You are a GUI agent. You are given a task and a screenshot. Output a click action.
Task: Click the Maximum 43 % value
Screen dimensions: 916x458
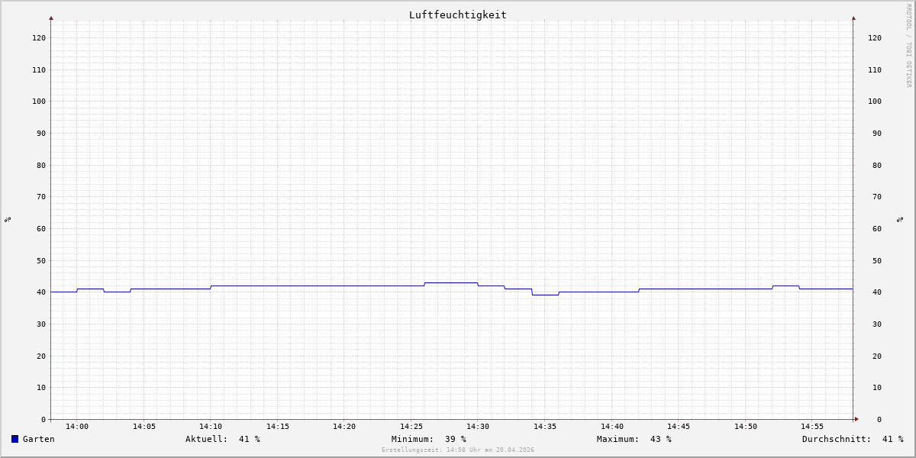(634, 439)
